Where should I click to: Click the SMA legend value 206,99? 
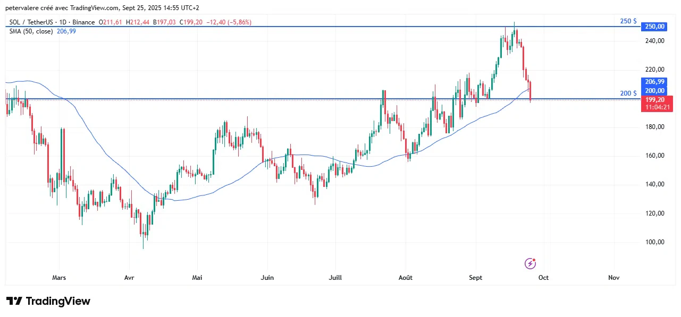tap(67, 31)
